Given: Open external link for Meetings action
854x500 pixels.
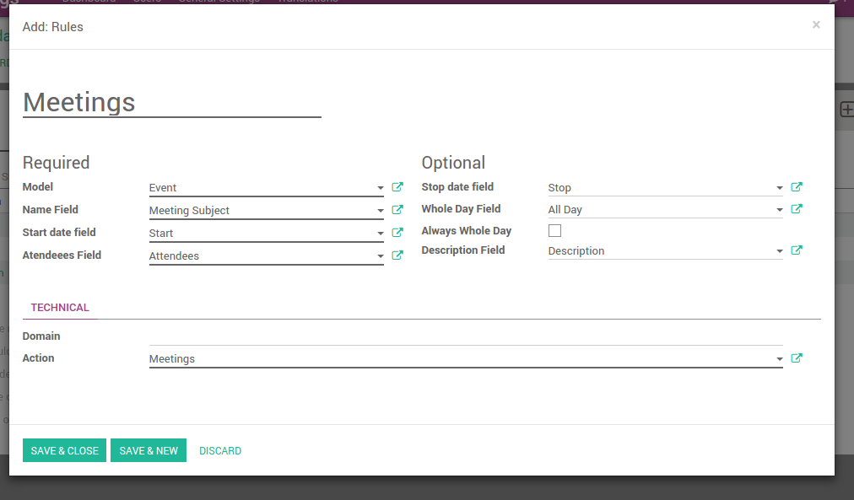Looking at the screenshot, I should [797, 358].
